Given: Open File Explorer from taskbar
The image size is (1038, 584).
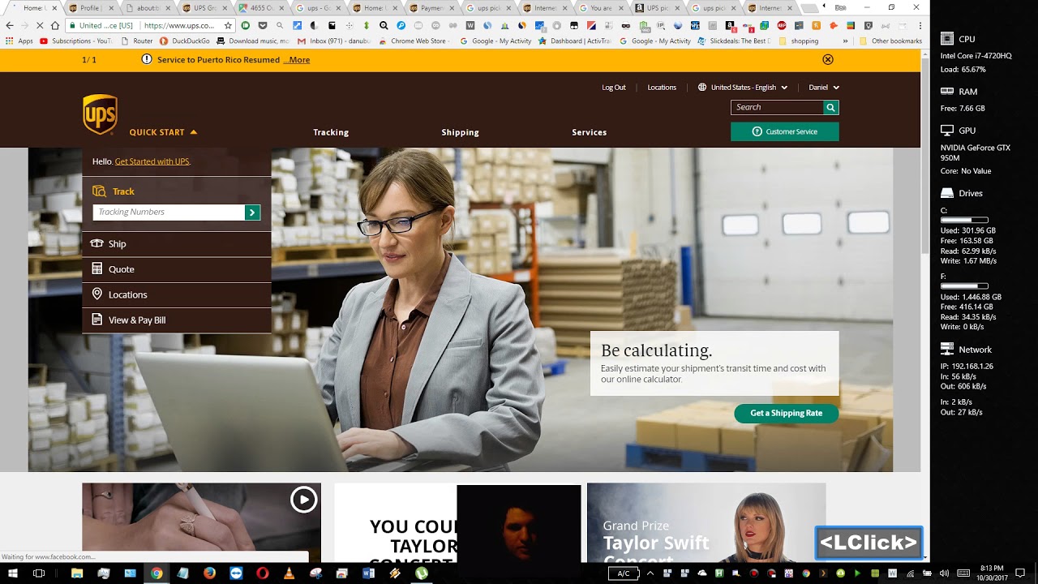Looking at the screenshot, I should click(77, 573).
